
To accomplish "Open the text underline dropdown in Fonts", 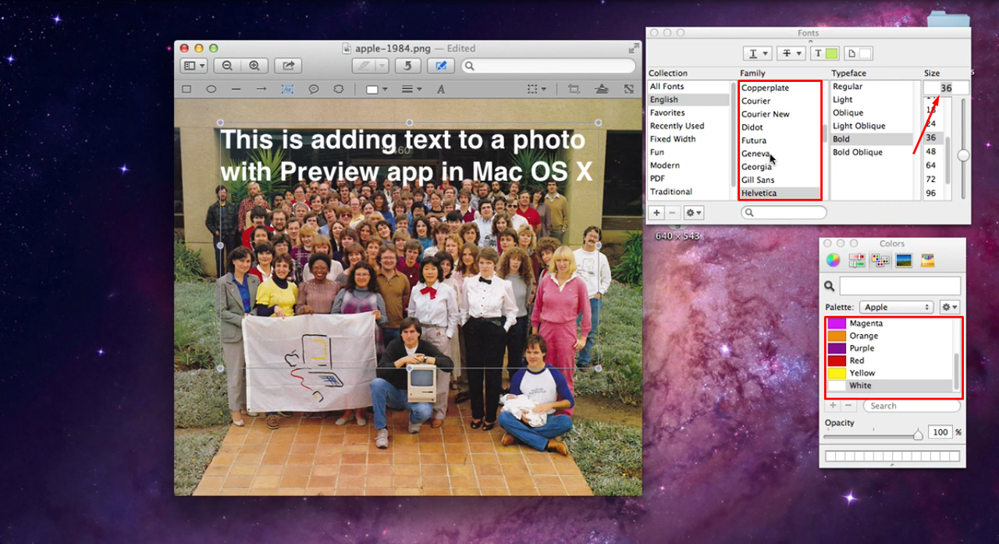I will tap(757, 53).
